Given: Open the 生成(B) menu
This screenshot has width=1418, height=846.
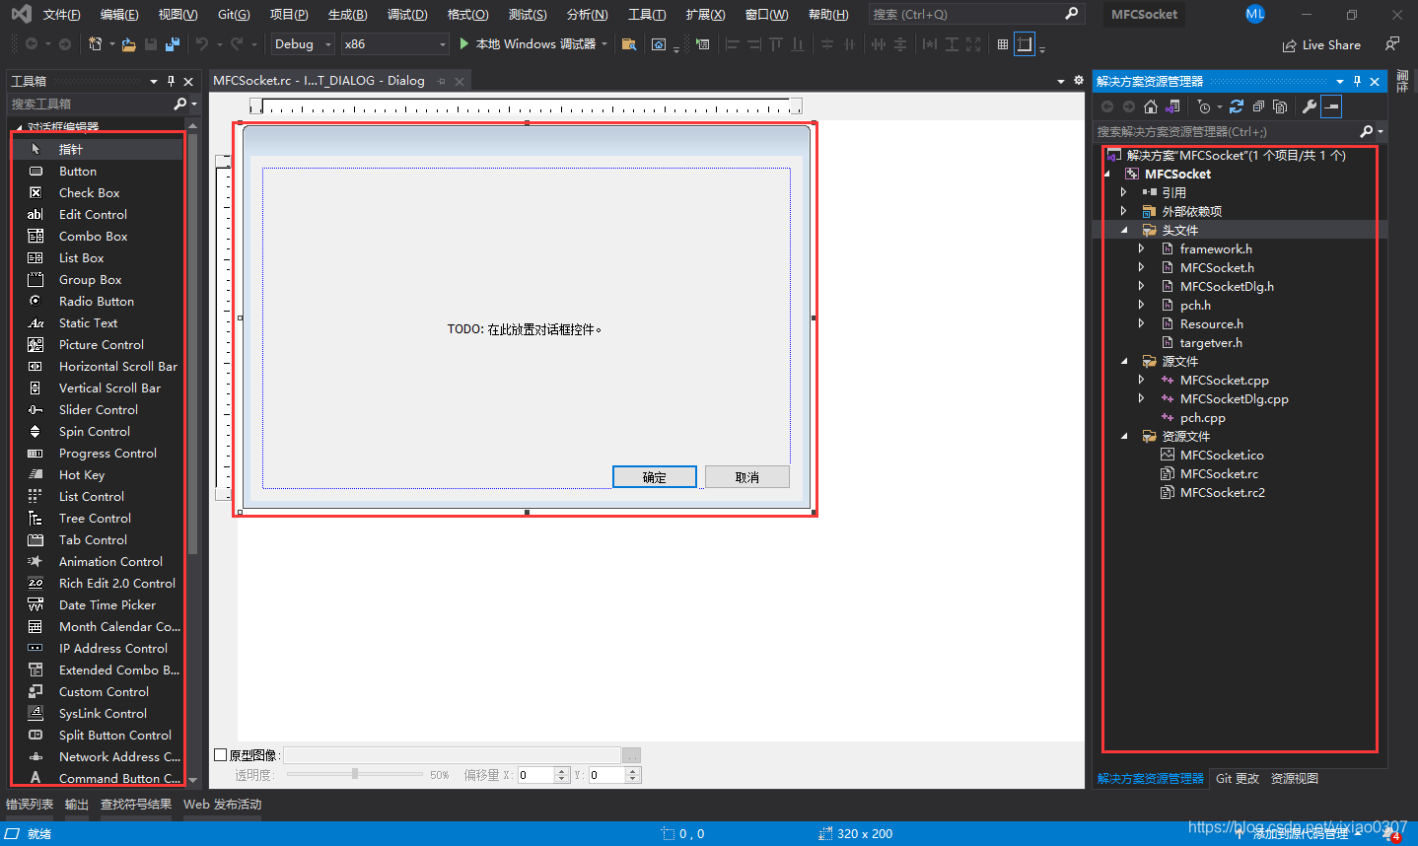Looking at the screenshot, I should (347, 15).
